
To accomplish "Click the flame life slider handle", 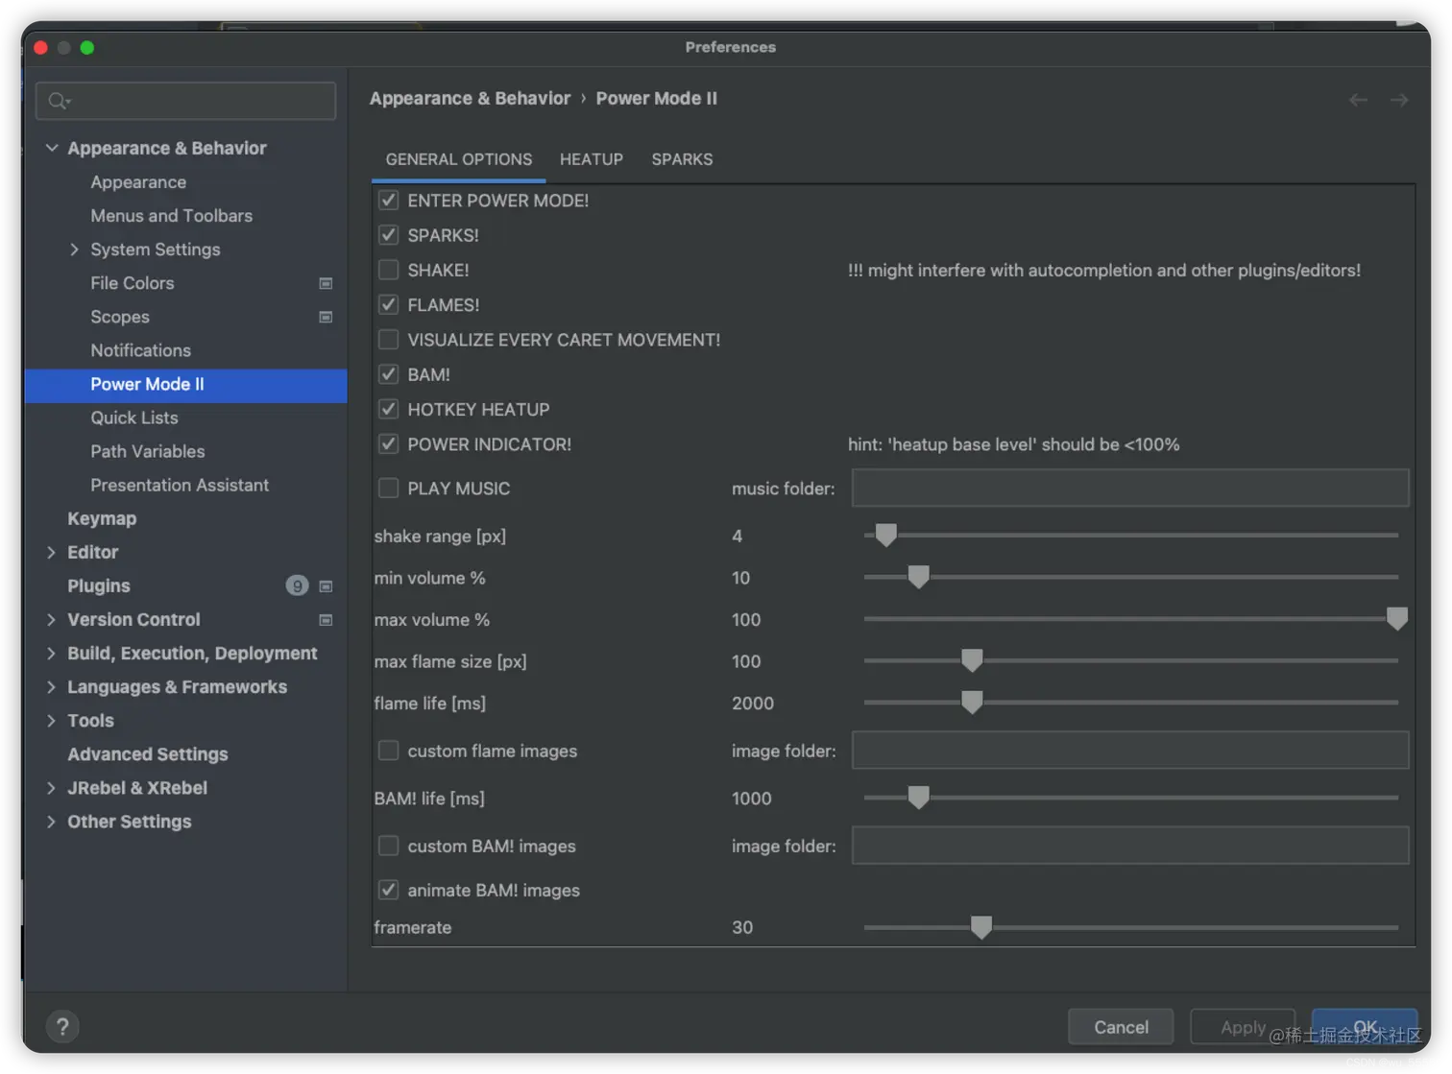I will 972,703.
